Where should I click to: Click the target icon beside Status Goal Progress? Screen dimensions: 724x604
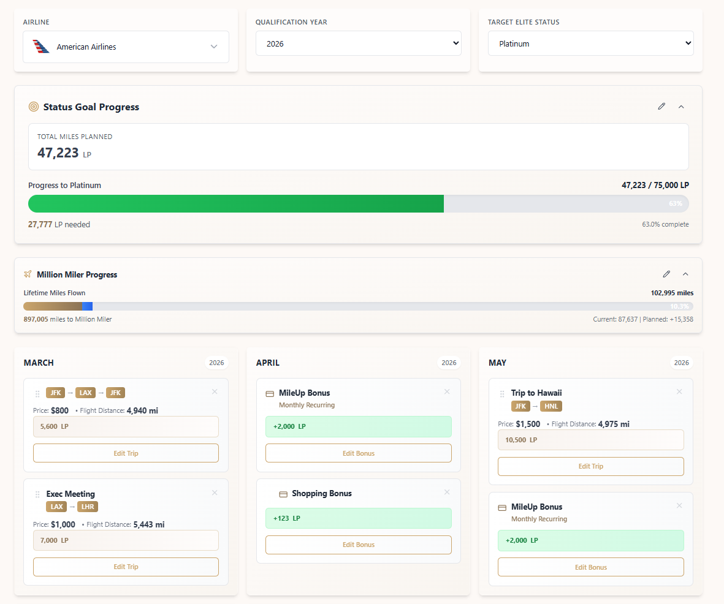(x=34, y=107)
